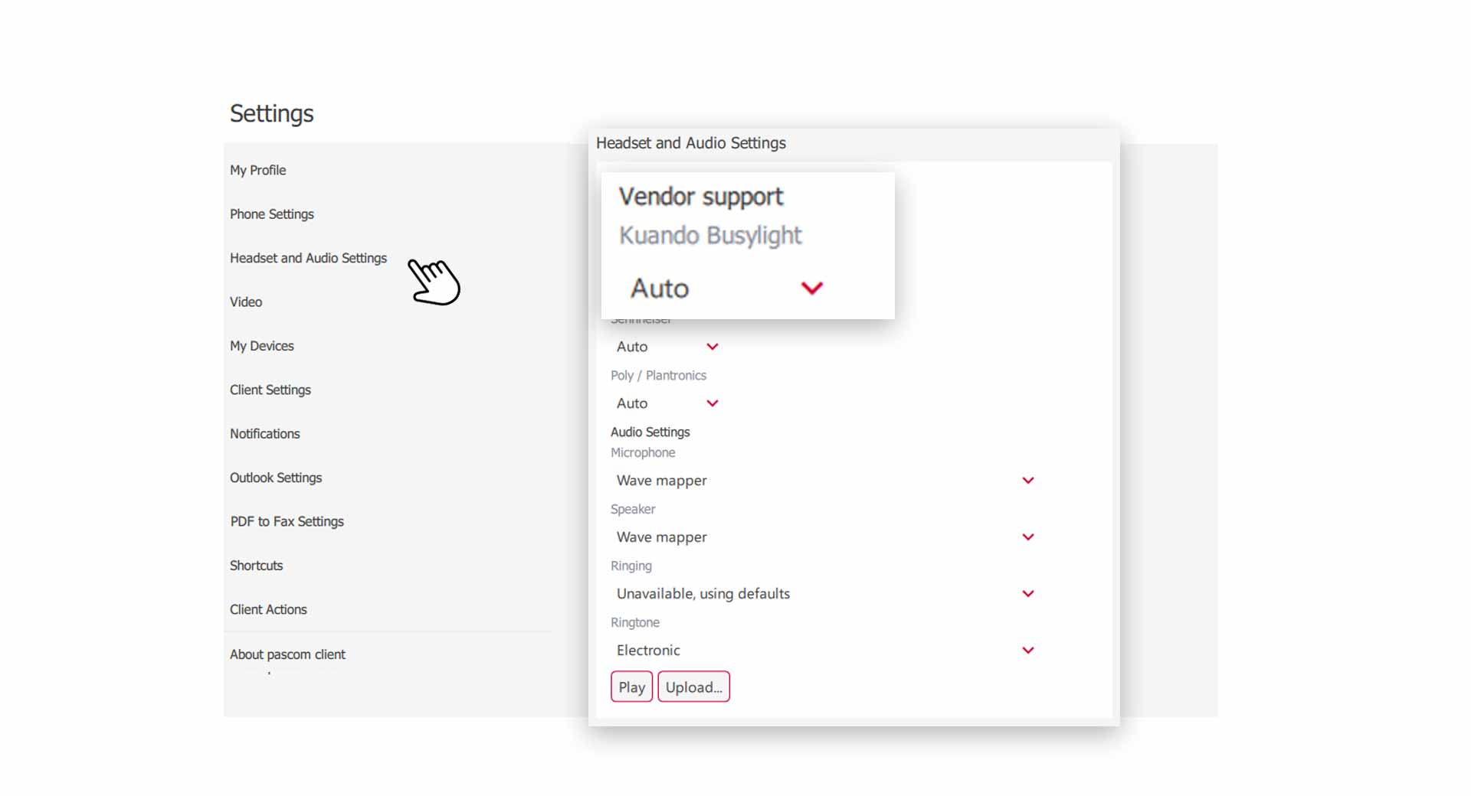Click the Ringing label
Viewport: 1471px width, 796px height.
coord(631,566)
